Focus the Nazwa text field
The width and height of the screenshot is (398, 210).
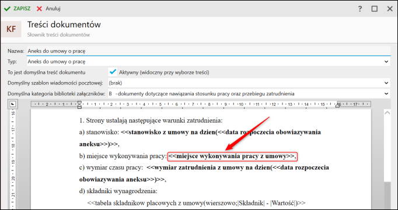[x=208, y=51]
